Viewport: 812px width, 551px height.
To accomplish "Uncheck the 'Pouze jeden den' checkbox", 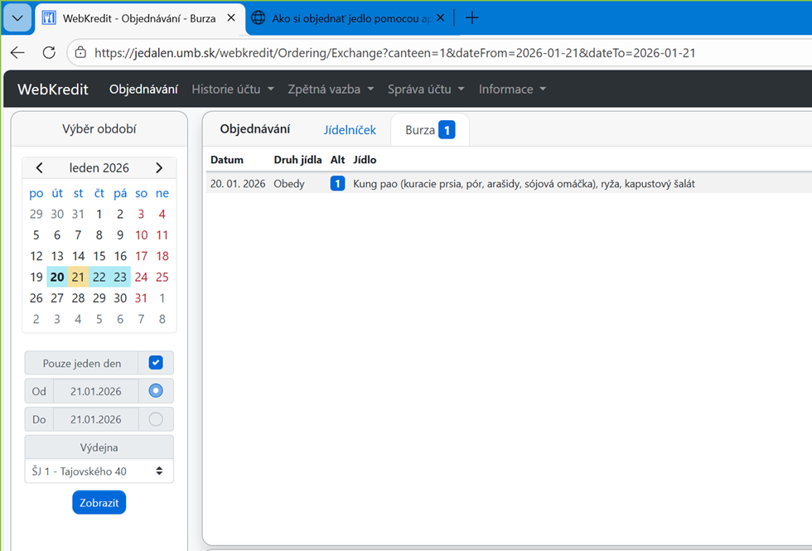I will (156, 363).
